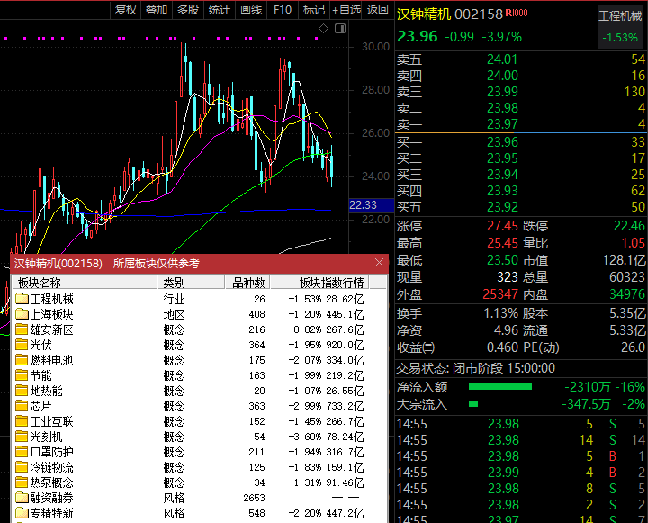Image resolution: width=648 pixels, height=523 pixels.
Task: Add stock to watchlist with +自选
Action: click(x=346, y=10)
